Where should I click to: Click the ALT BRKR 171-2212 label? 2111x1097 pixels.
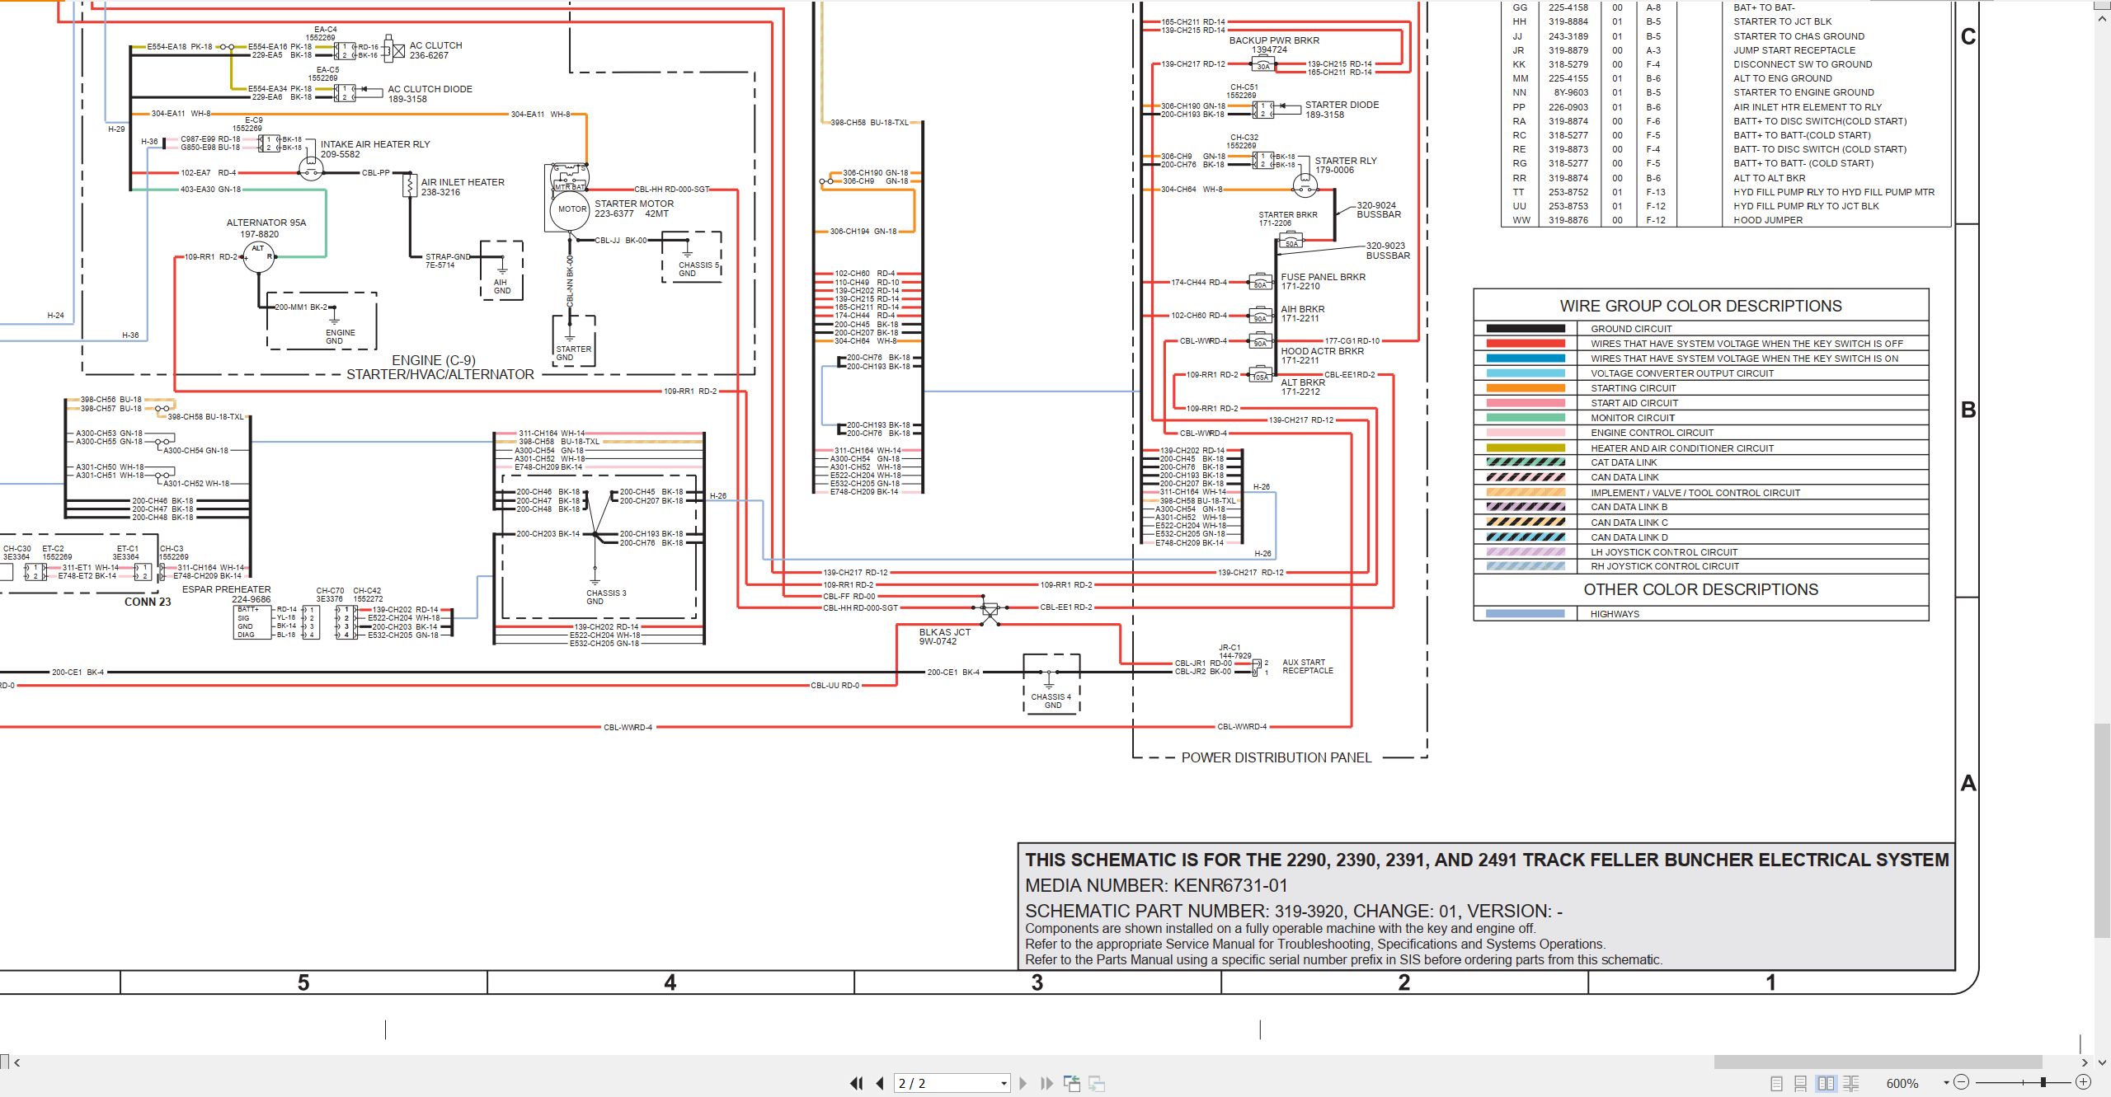click(1303, 387)
